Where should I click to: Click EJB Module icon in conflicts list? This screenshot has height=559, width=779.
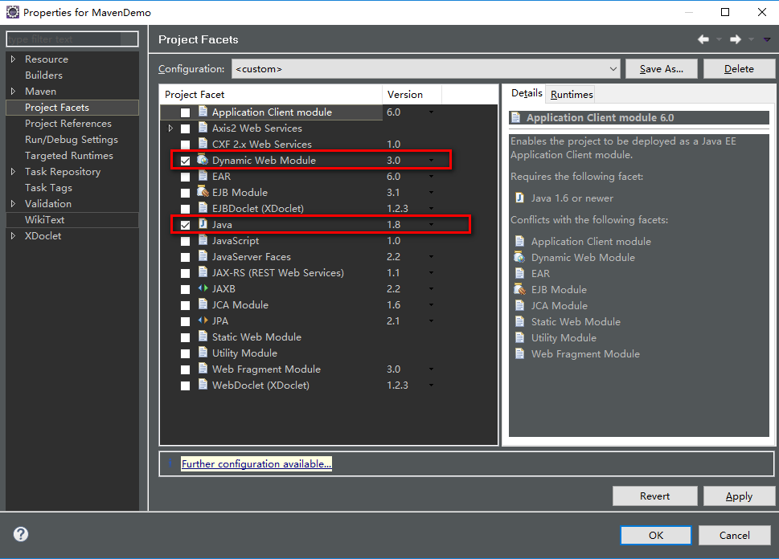[x=519, y=289]
